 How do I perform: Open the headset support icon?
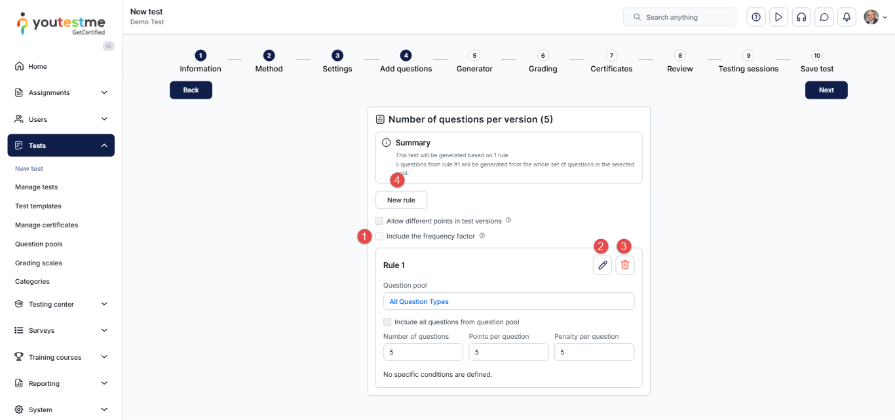point(801,17)
